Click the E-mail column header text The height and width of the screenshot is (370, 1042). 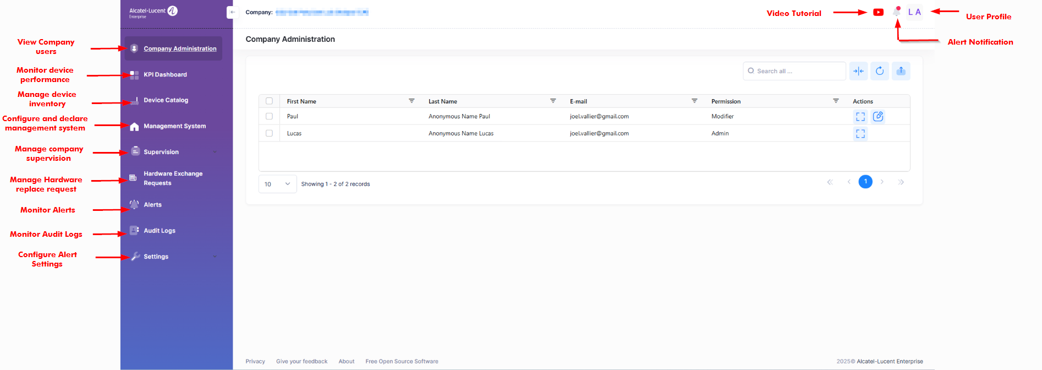pyautogui.click(x=578, y=101)
